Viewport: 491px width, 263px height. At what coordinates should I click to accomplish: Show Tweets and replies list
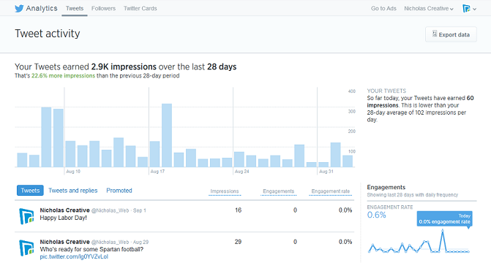[x=73, y=191]
